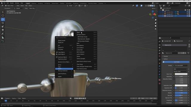Click the Subsurface Color swatch
Viewport: 191px width, 107px height.
point(181,85)
